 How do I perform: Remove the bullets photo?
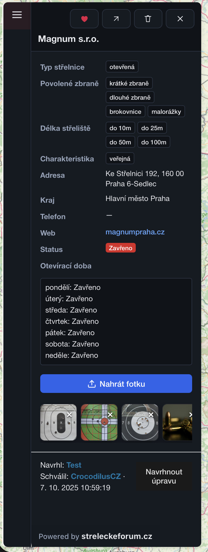[191, 415]
